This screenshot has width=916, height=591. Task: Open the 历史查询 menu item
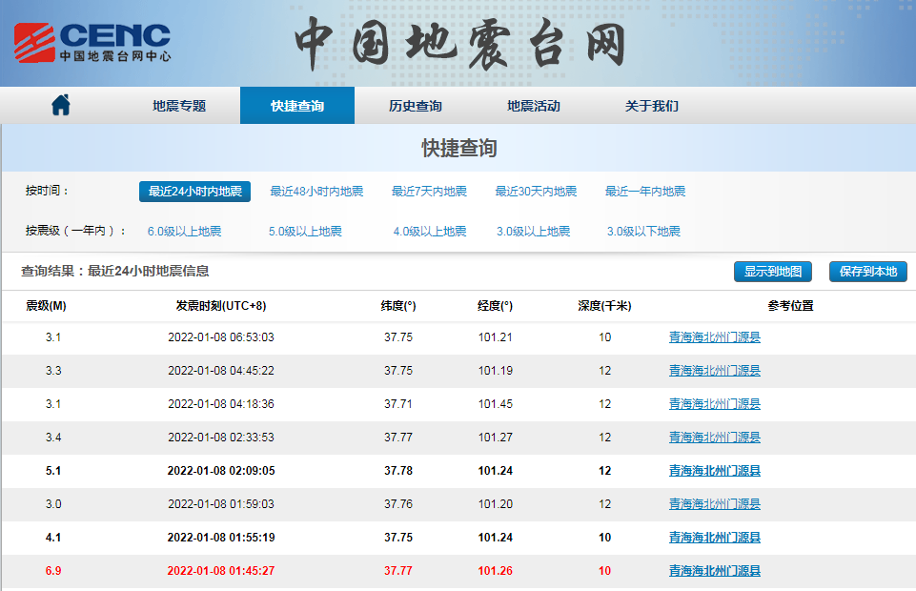click(416, 106)
